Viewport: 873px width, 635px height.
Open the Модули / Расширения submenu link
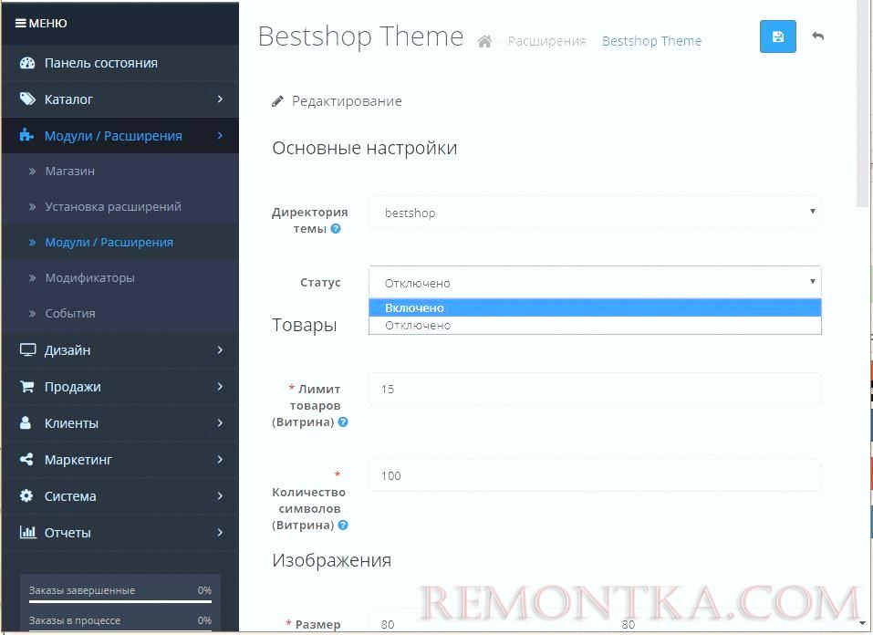coord(109,243)
